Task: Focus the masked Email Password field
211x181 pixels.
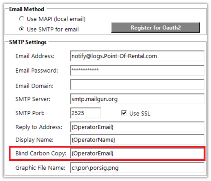Action: click(x=137, y=70)
